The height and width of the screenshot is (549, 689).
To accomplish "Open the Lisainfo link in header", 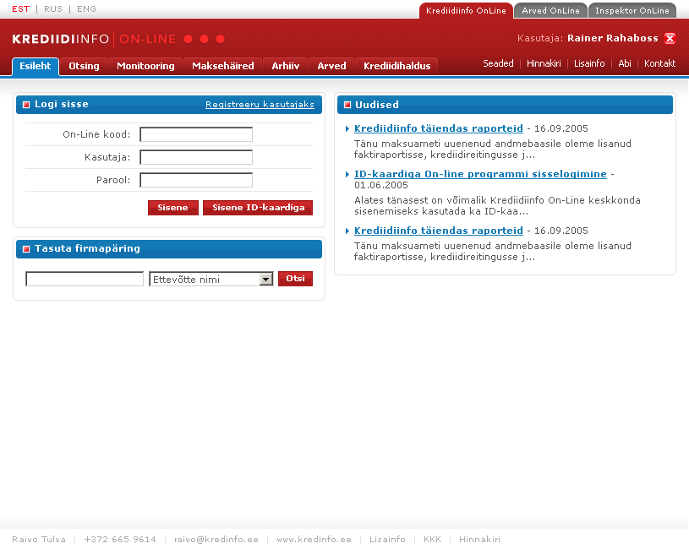I will [589, 63].
